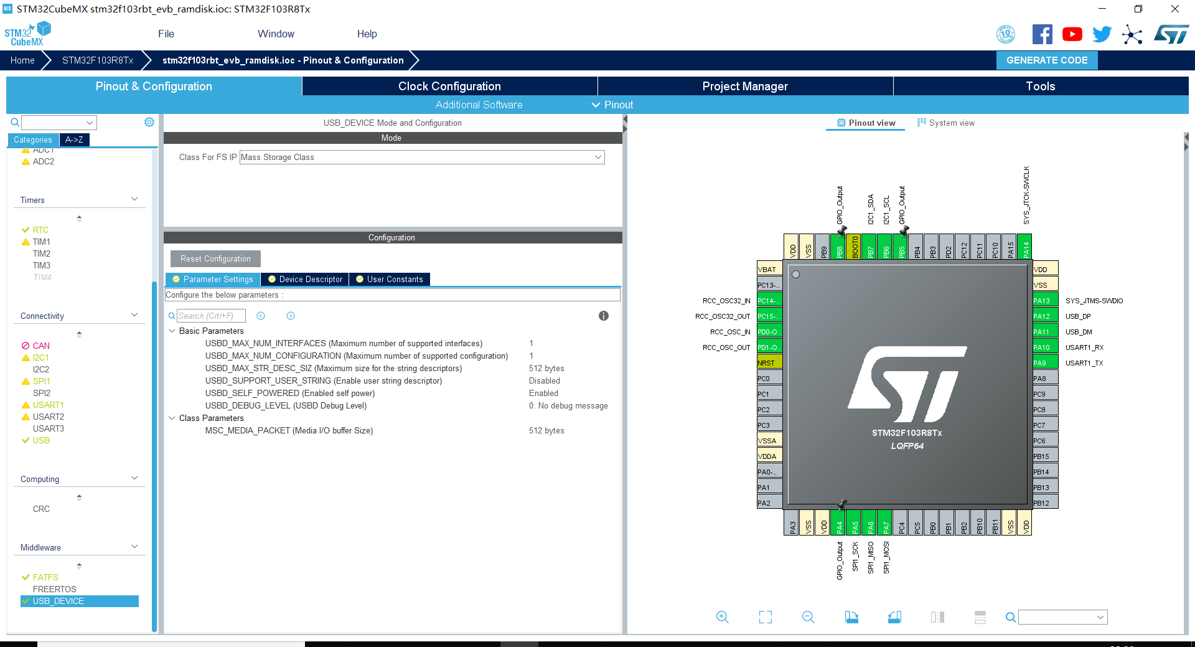
Task: Enable the USBD_SUPPORT_USER_STRING parameter
Action: tap(545, 380)
